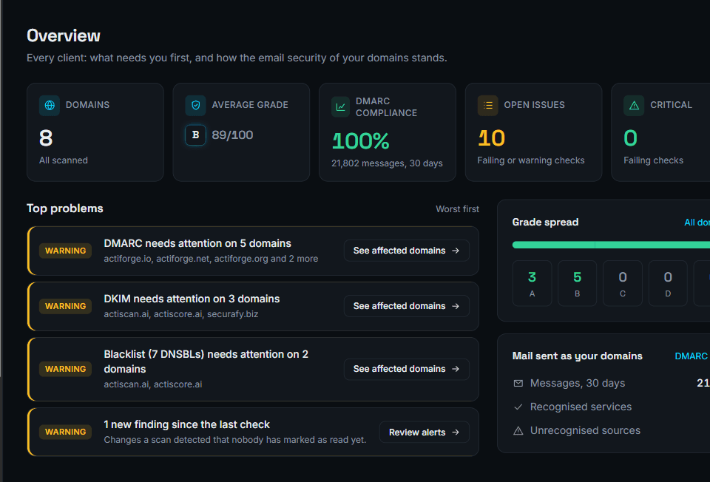
Task: See affected domains for the DMARC warning
Action: click(406, 251)
